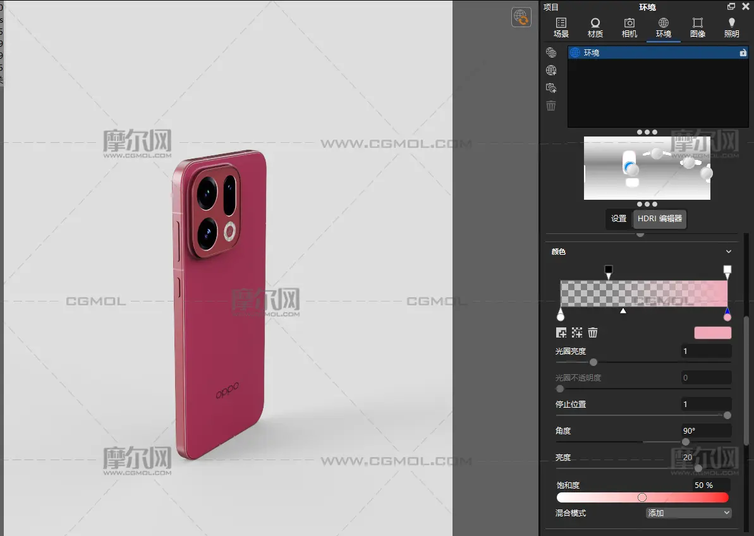Viewport: 754px width, 536px height.
Task: Open the 相机 tab
Action: 629,28
